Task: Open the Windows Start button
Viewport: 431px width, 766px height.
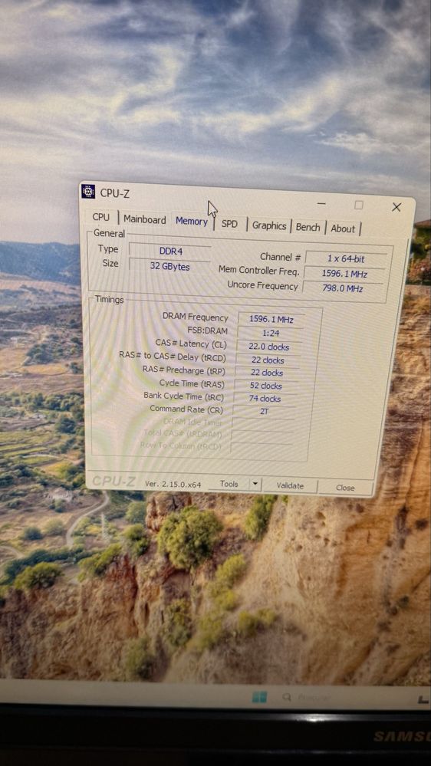Action: pos(259,697)
